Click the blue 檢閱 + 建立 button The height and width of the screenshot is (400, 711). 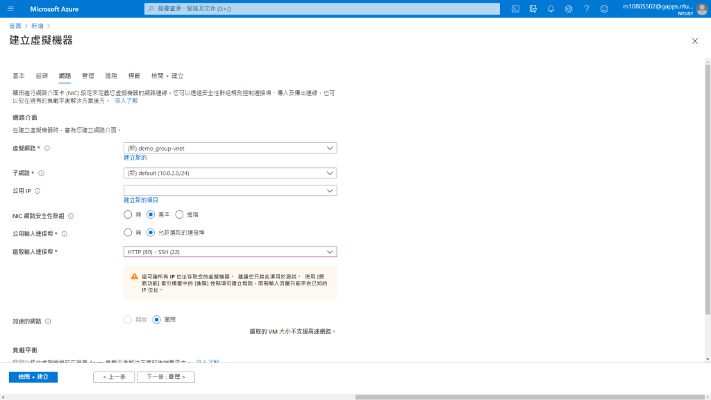pos(33,377)
